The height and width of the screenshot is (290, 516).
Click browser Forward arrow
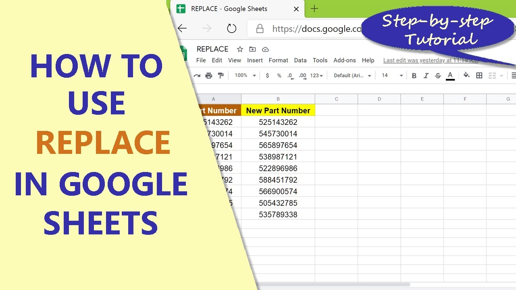[x=207, y=28]
